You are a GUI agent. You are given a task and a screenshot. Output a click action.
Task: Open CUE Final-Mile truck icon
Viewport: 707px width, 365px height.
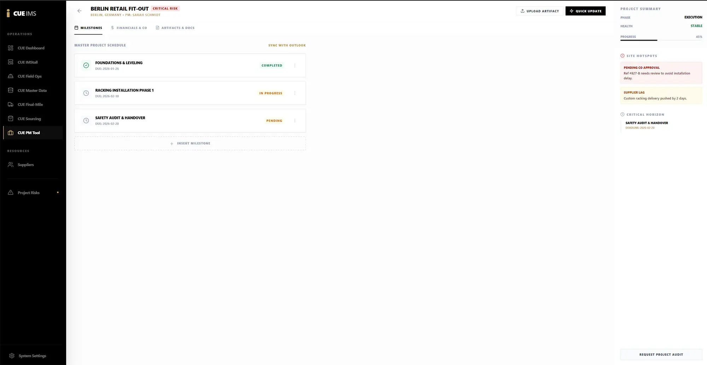click(11, 104)
